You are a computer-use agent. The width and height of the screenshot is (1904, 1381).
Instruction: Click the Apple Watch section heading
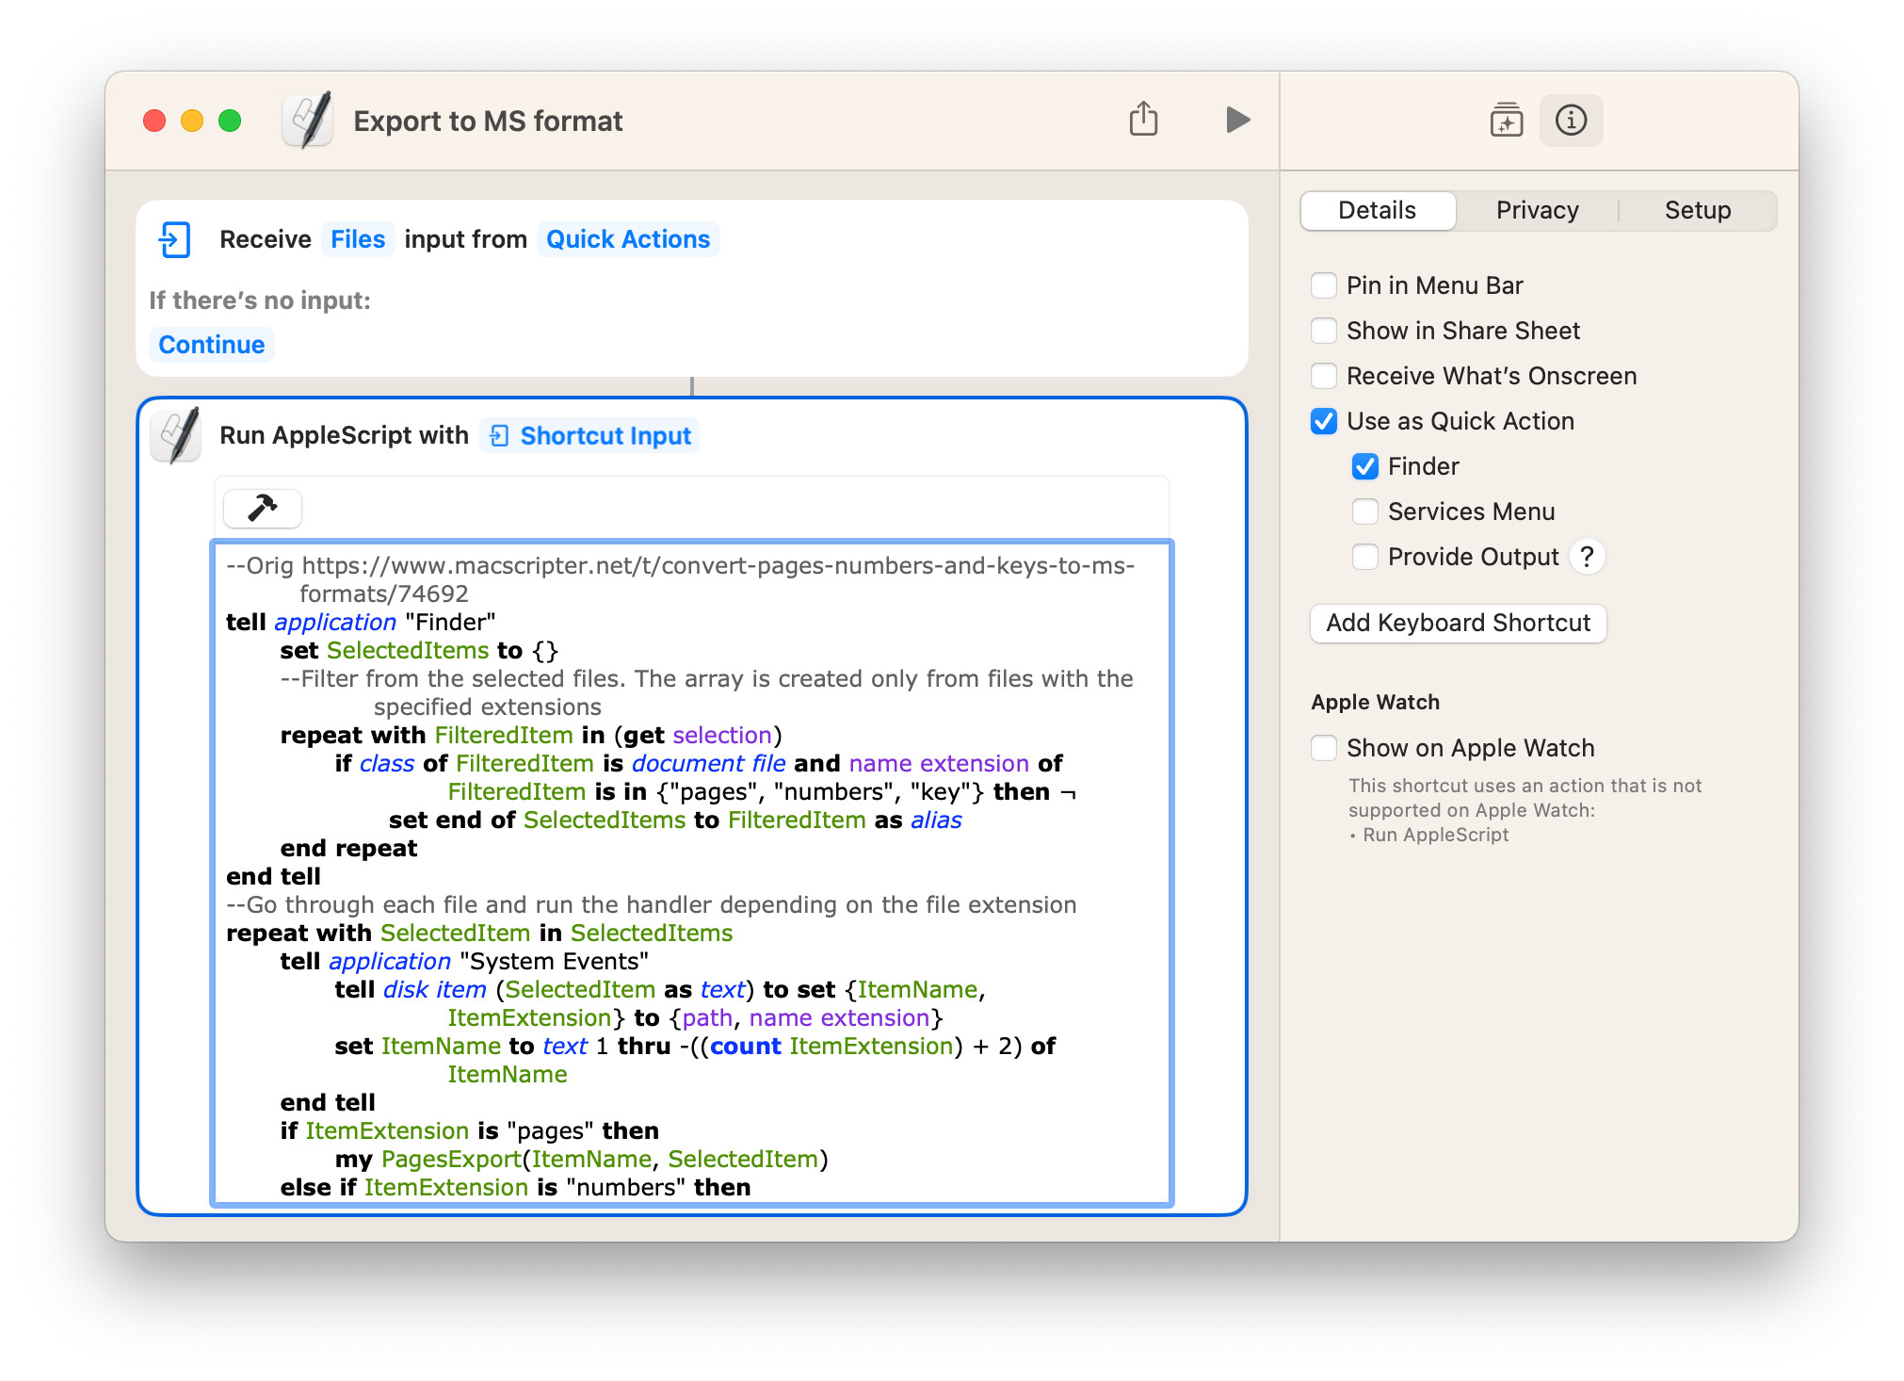tap(1375, 702)
